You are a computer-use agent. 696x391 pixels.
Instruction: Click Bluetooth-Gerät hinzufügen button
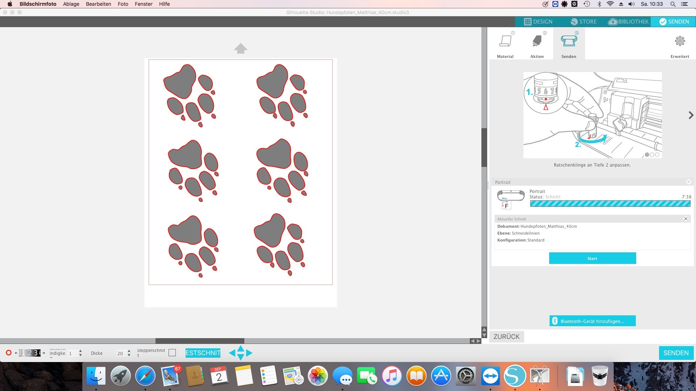coord(592,321)
